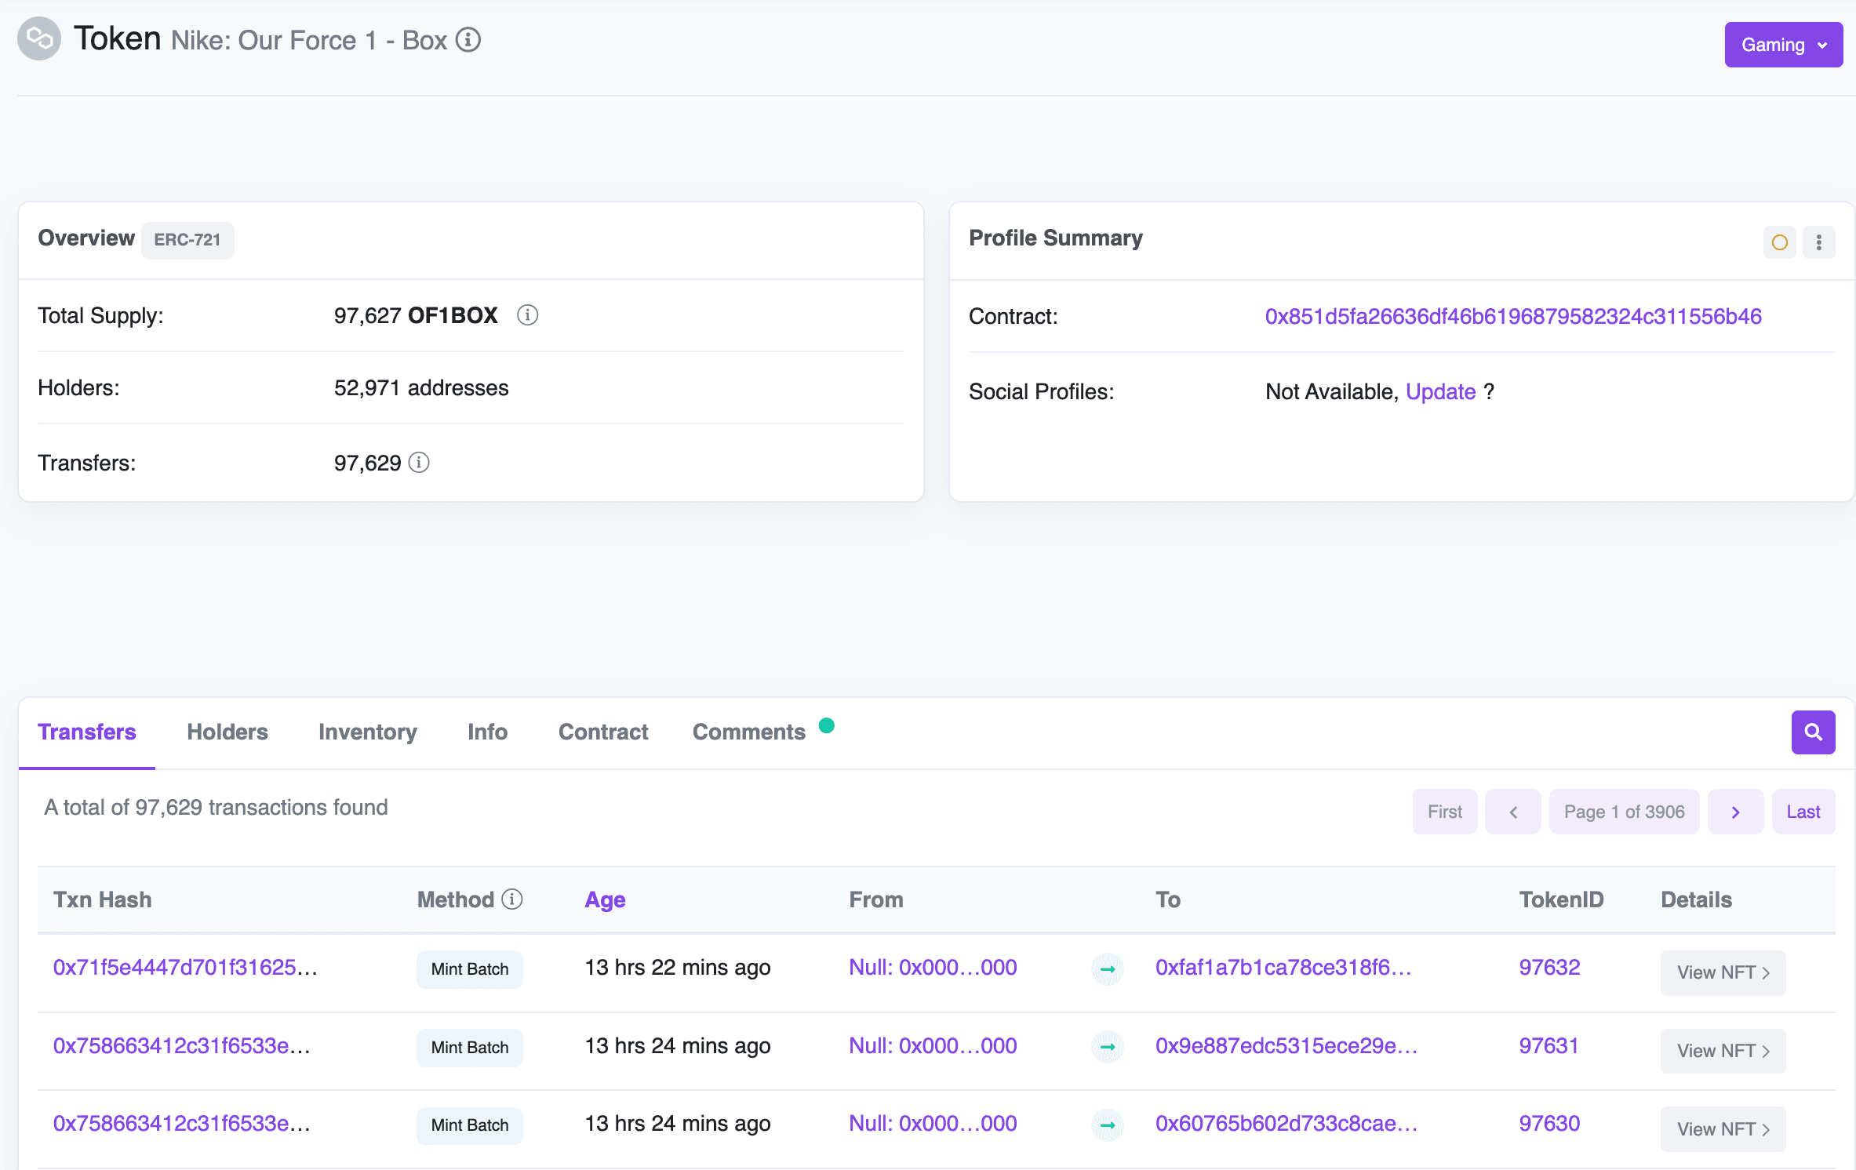Click the green arrow icon in token 97631 row

pyautogui.click(x=1107, y=1047)
